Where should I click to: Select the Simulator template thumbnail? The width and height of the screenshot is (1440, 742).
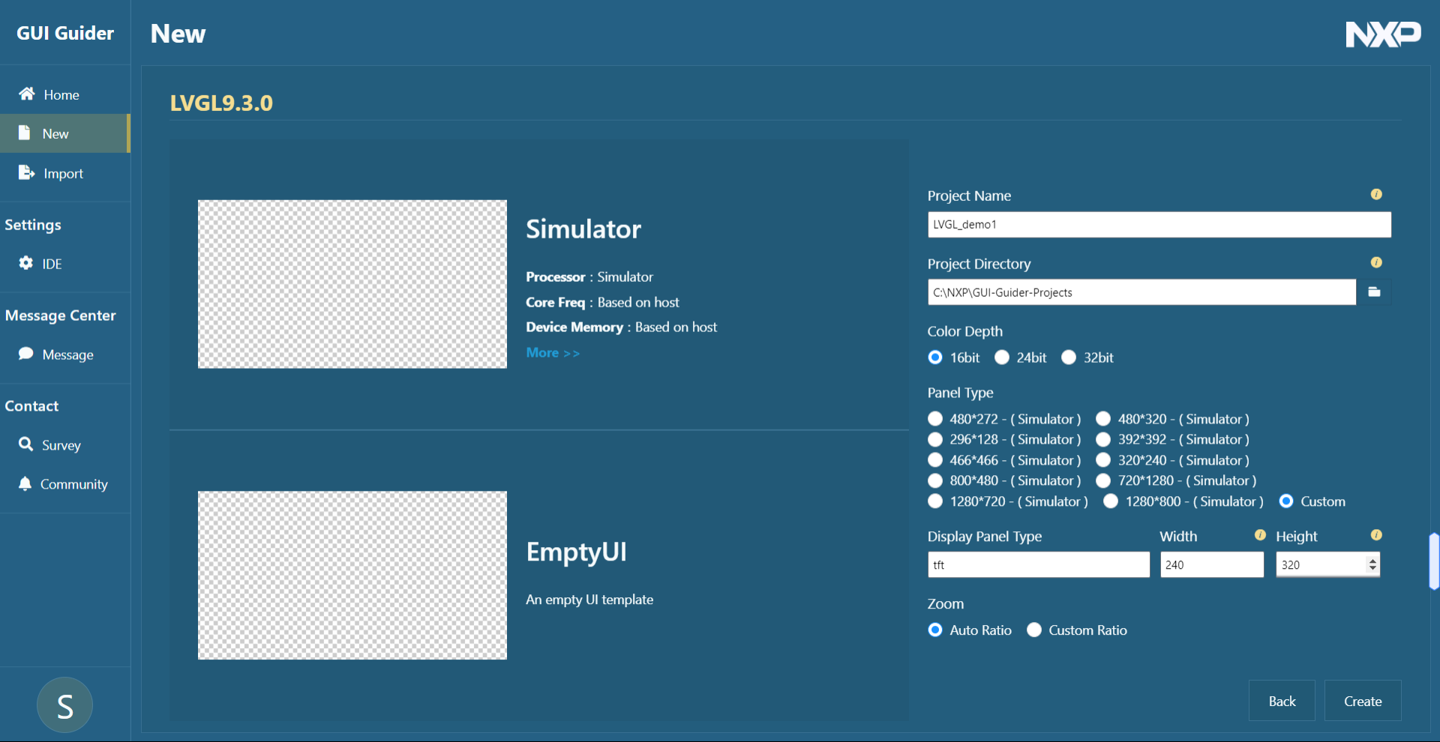coord(352,284)
